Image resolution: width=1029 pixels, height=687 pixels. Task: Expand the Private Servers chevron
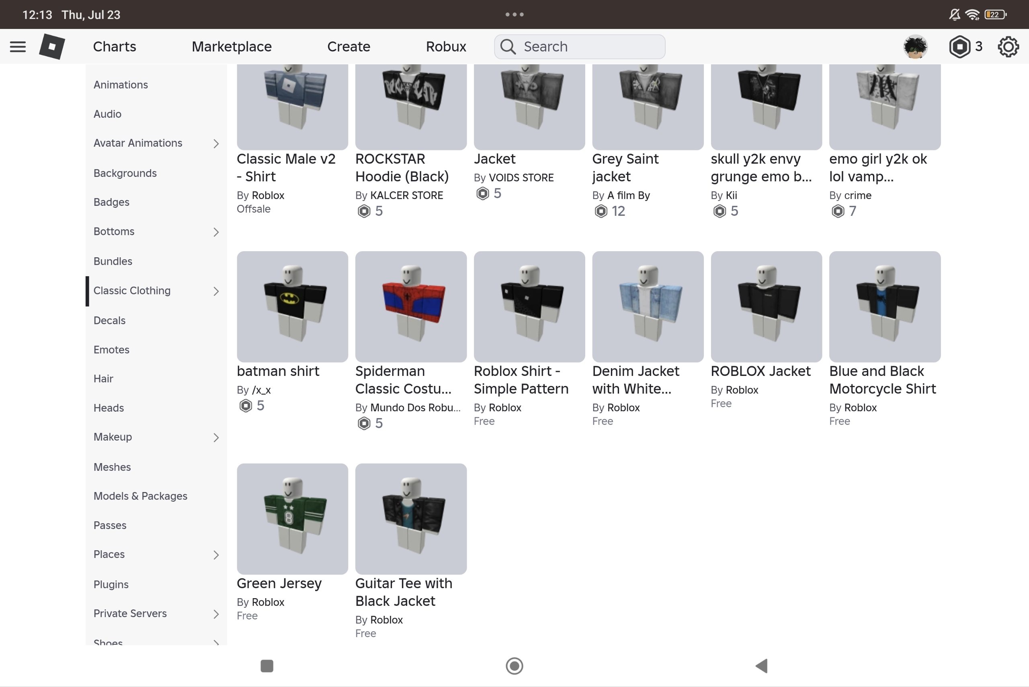[x=216, y=614]
